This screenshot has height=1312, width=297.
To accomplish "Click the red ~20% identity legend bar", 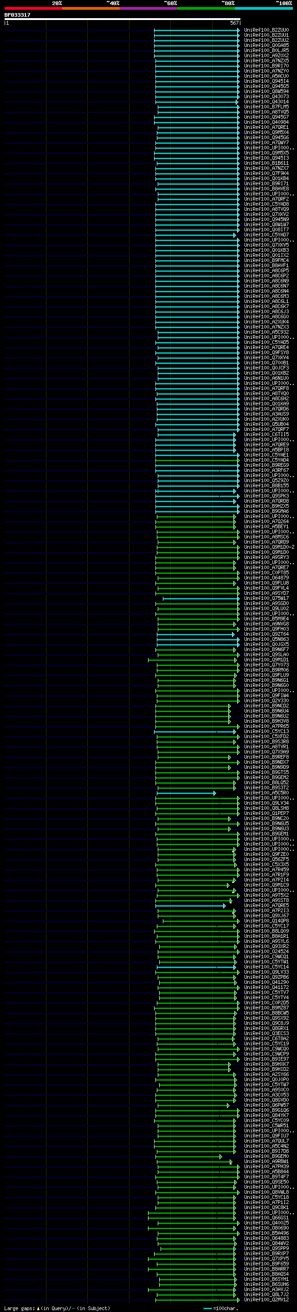I will 33,8.
